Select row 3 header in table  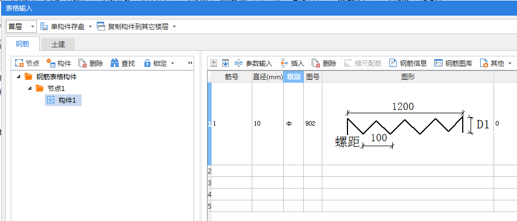(x=209, y=182)
